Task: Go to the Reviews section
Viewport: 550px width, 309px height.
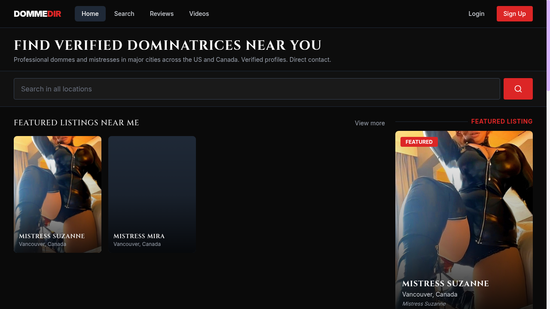Action: point(162,13)
